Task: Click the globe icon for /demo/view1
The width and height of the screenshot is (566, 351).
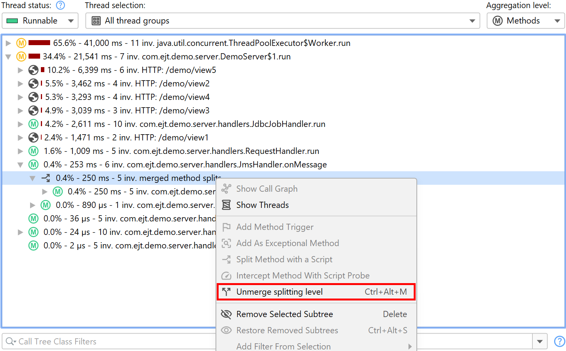Action: tap(34, 138)
